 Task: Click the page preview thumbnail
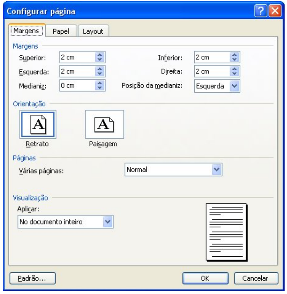(x=227, y=231)
